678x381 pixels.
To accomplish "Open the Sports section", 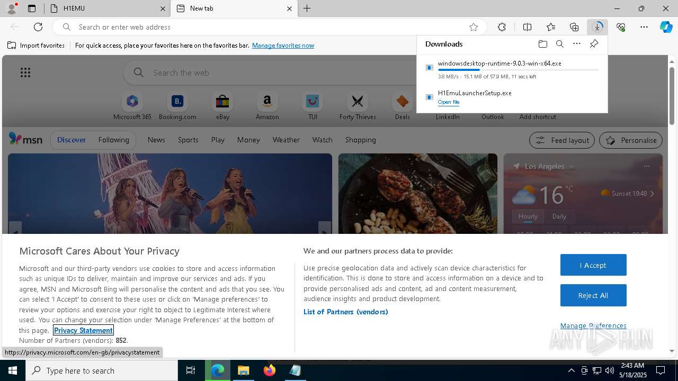I will click(188, 140).
